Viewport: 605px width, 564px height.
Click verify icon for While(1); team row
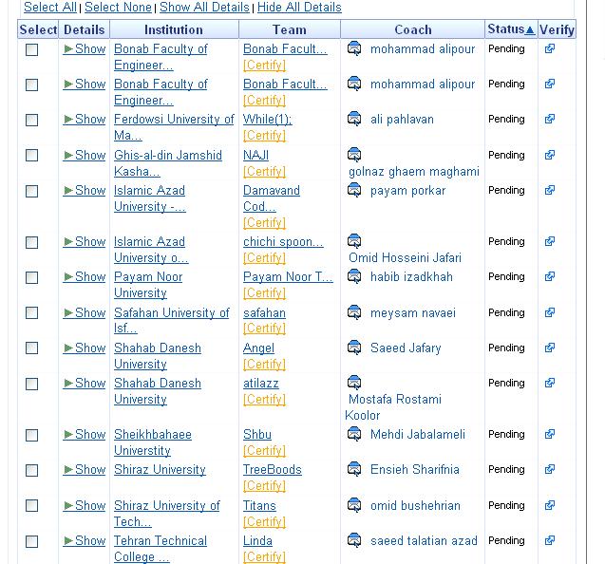549,120
